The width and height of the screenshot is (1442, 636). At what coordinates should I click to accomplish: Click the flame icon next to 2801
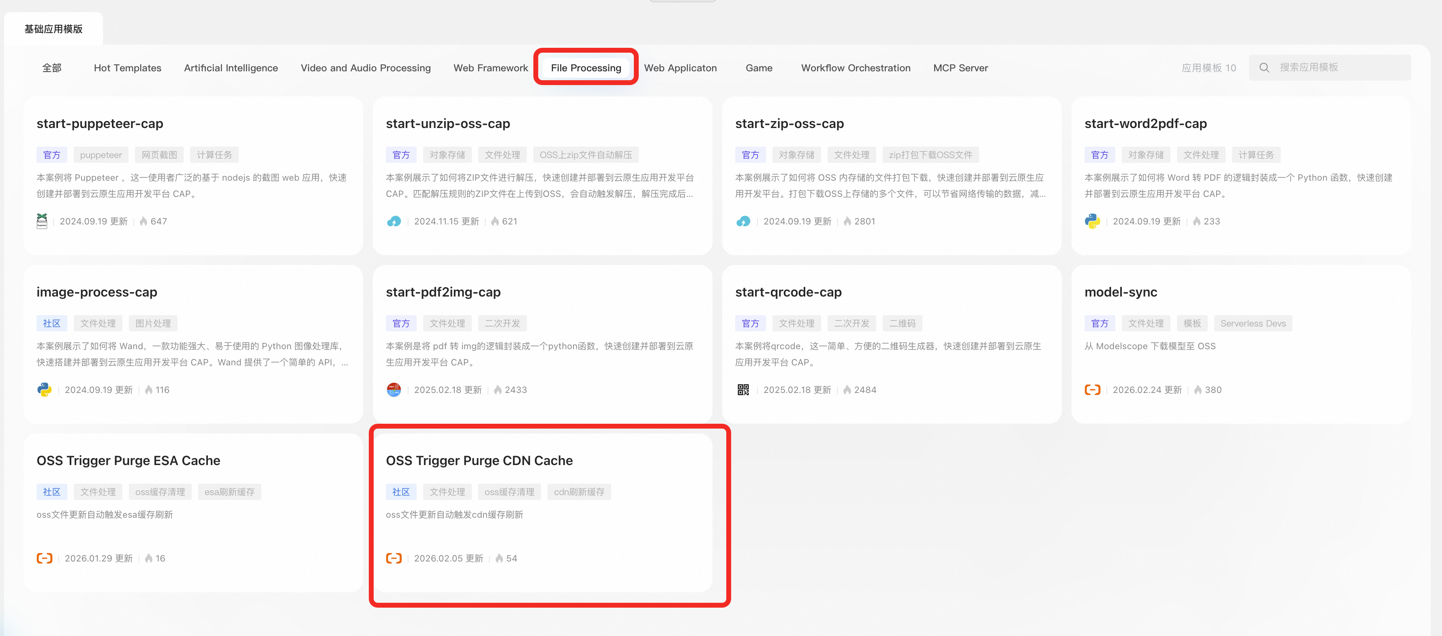(x=847, y=222)
